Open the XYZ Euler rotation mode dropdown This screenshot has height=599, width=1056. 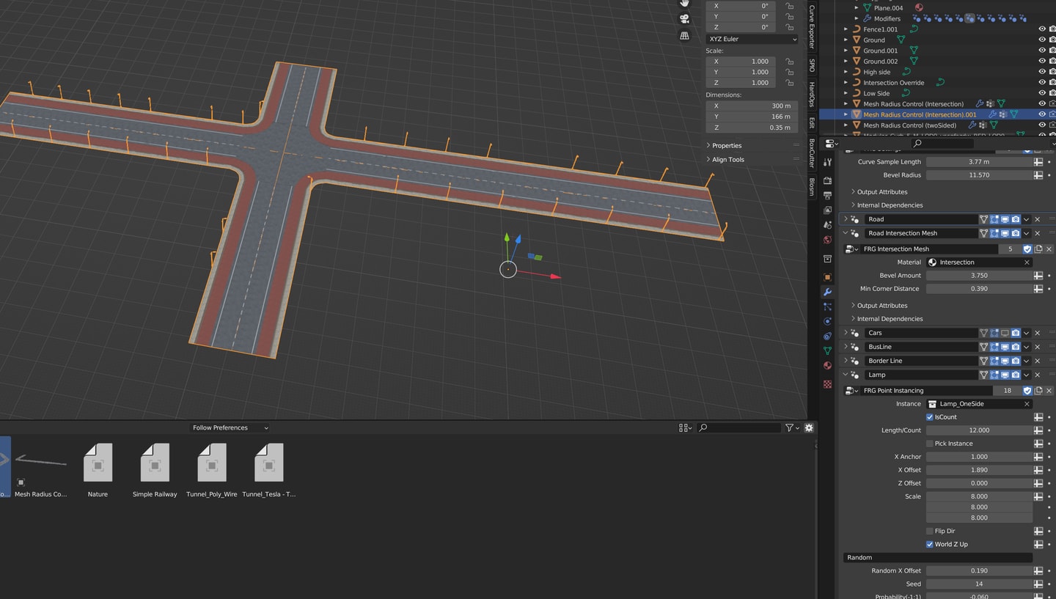coord(752,39)
